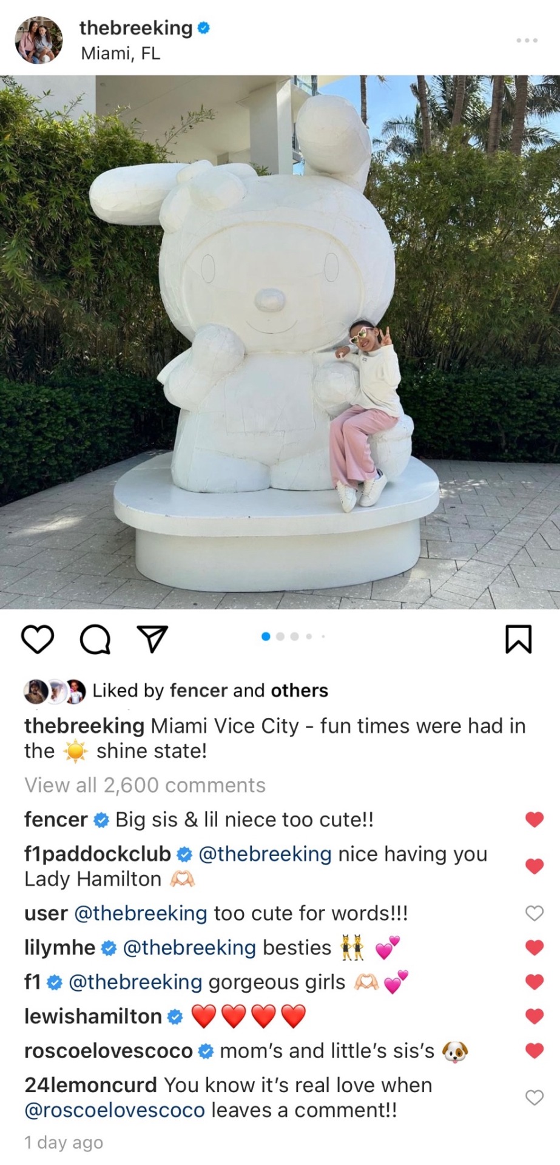560x1165 pixels.
Task: Expand View all 2,600 comments
Action: (145, 785)
